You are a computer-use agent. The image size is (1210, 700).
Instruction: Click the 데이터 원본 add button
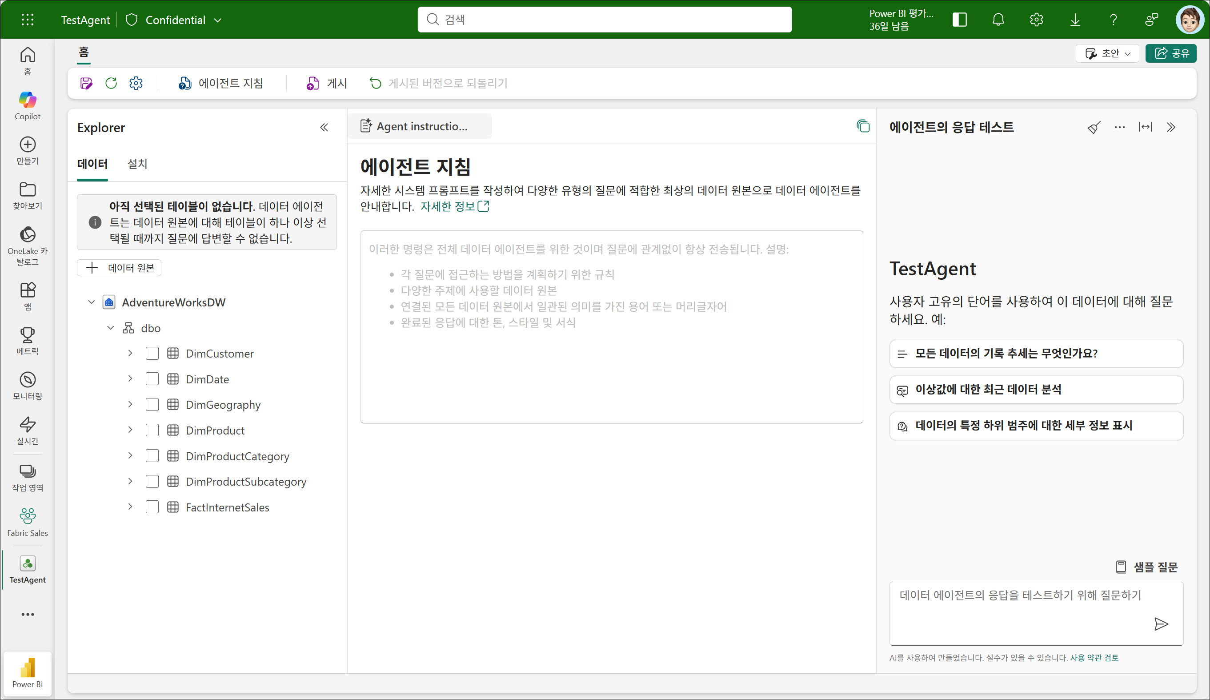(x=119, y=268)
